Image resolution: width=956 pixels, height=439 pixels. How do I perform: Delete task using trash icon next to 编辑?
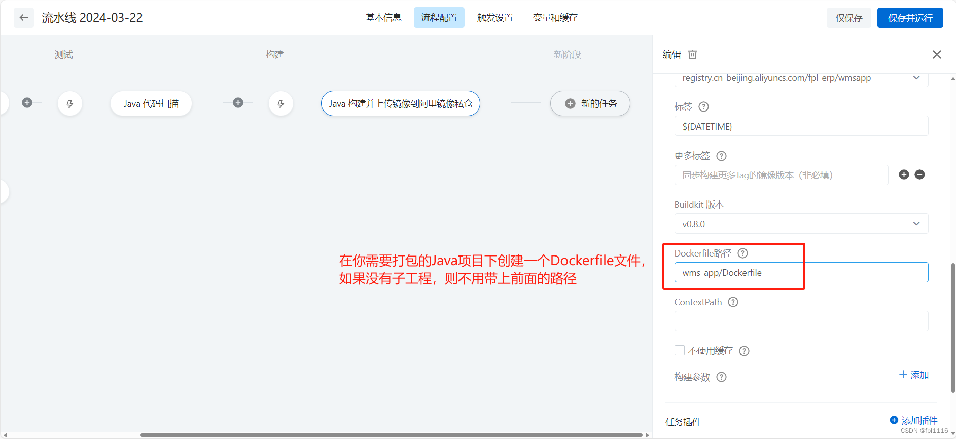coord(692,54)
